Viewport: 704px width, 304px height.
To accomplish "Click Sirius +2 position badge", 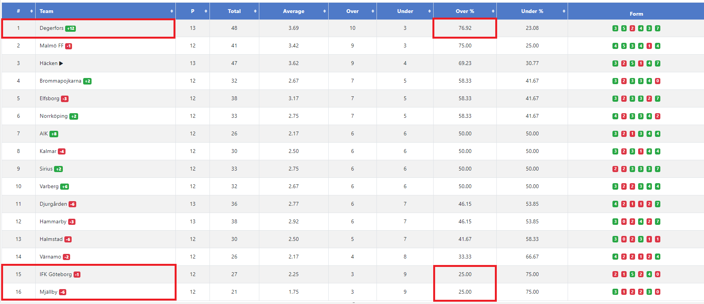I will 58,169.
